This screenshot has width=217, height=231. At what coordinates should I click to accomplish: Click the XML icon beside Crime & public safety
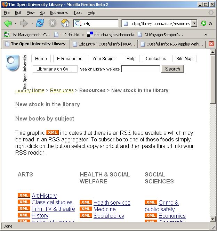pos(151,202)
